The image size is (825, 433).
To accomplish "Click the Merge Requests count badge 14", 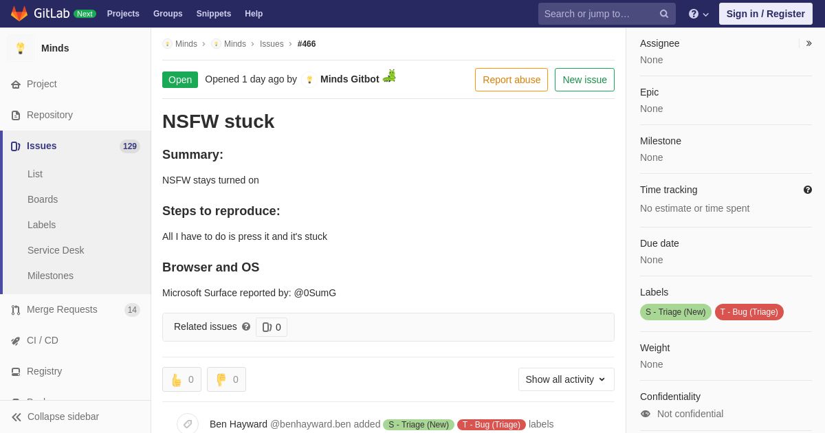I will tap(132, 310).
